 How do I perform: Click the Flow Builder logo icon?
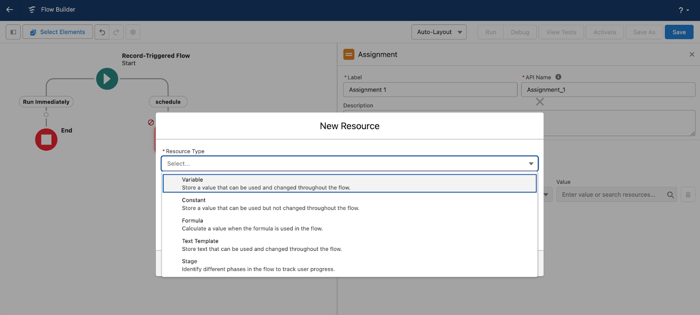click(32, 10)
